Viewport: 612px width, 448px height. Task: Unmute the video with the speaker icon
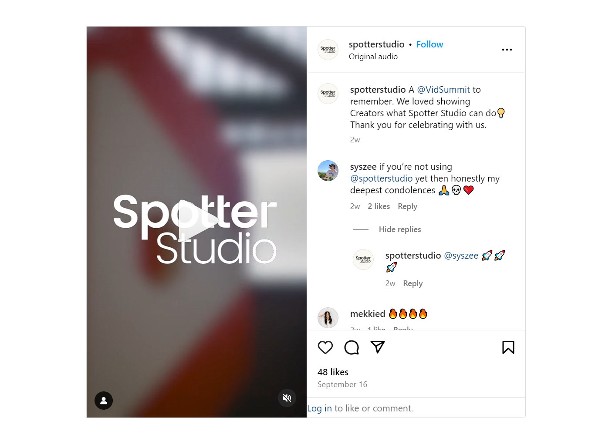tap(287, 398)
